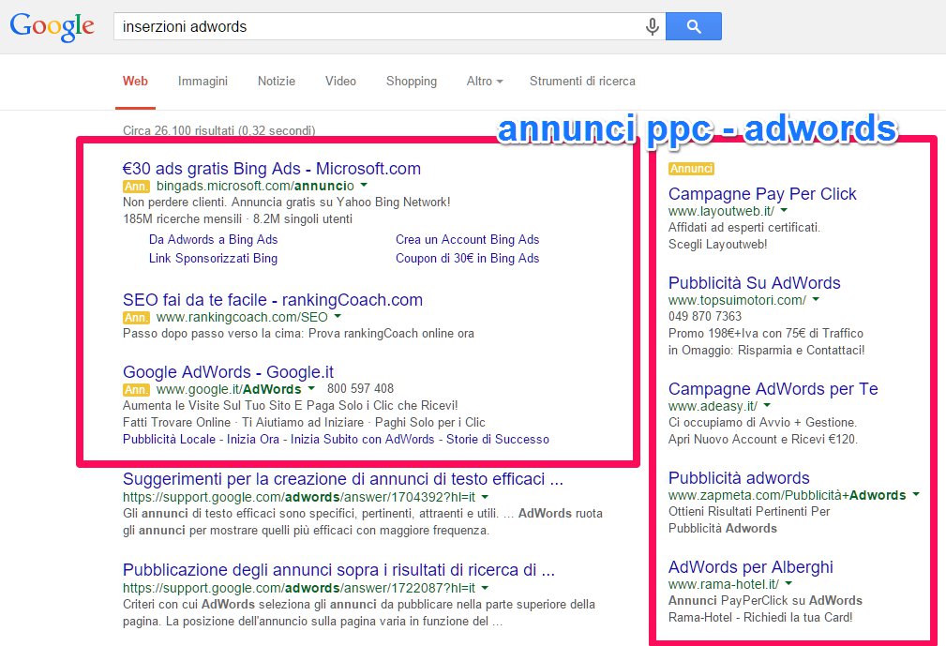The width and height of the screenshot is (946, 646).
Task: Open Google AdWords - Google.it ad
Action: (228, 371)
